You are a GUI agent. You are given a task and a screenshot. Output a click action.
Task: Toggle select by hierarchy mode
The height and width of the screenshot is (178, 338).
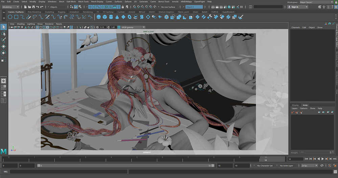[x=72, y=7]
